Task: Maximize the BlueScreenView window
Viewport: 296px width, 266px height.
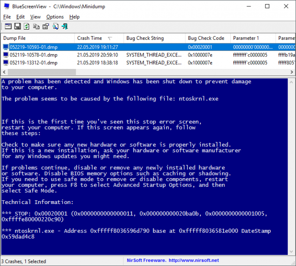Action: pos(267,6)
